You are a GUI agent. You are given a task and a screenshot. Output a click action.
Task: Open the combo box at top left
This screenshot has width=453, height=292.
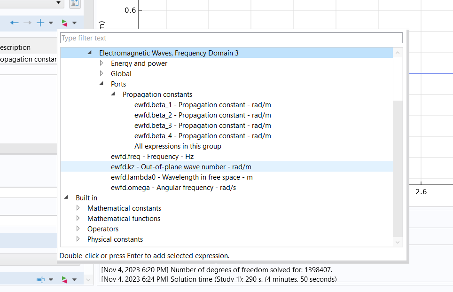[59, 3]
